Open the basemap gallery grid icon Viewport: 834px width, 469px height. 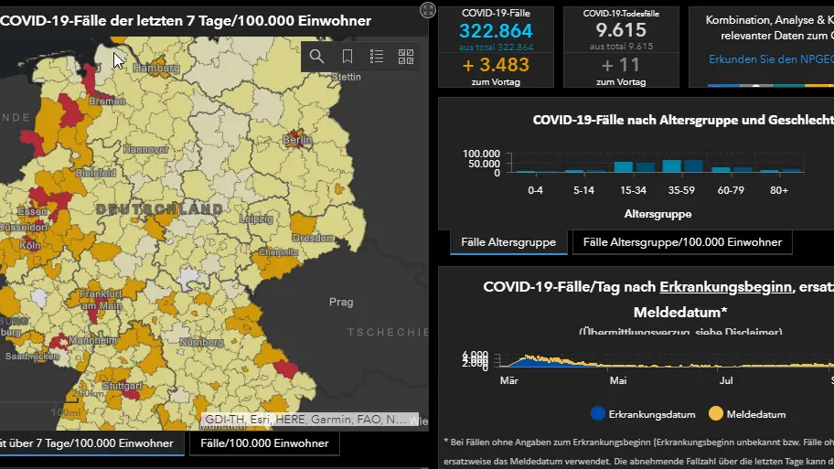pos(406,57)
